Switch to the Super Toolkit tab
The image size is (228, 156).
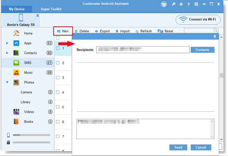coord(51,9)
